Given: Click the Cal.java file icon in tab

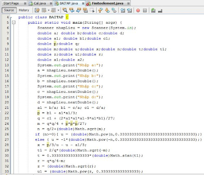Looking at the screenshot, I should [x=31, y=4].
